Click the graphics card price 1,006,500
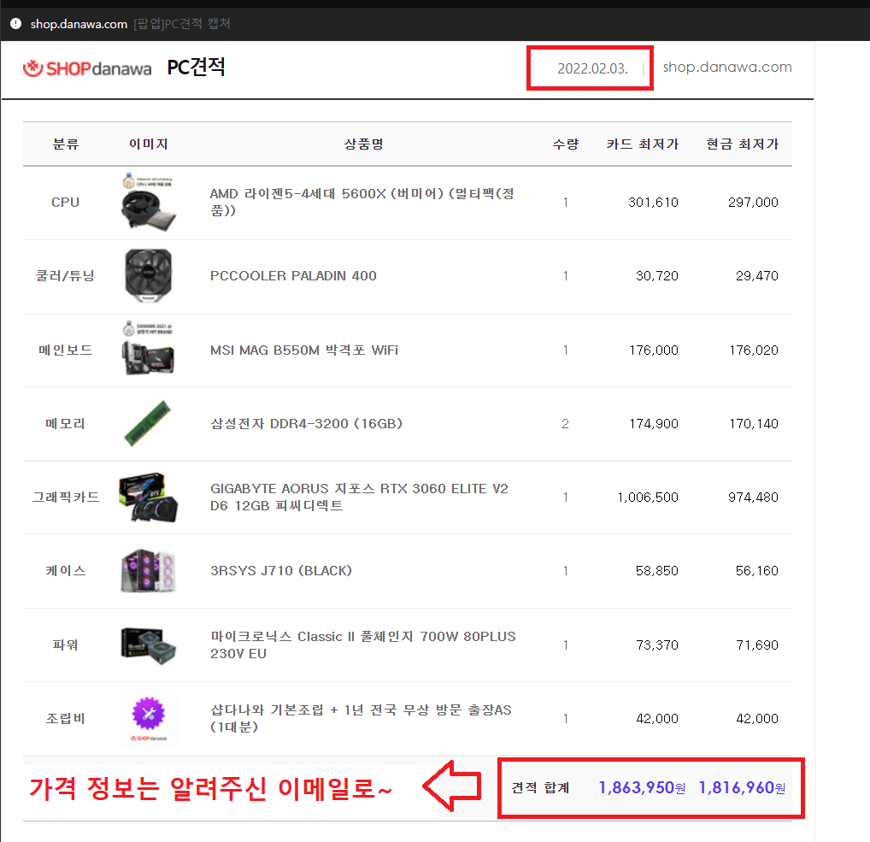 click(x=648, y=498)
